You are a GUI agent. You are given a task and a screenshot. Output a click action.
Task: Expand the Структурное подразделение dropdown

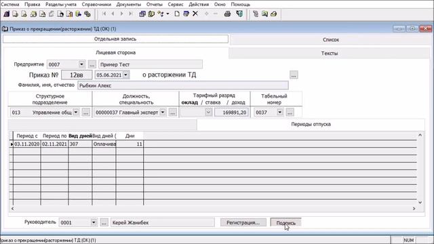click(x=76, y=113)
